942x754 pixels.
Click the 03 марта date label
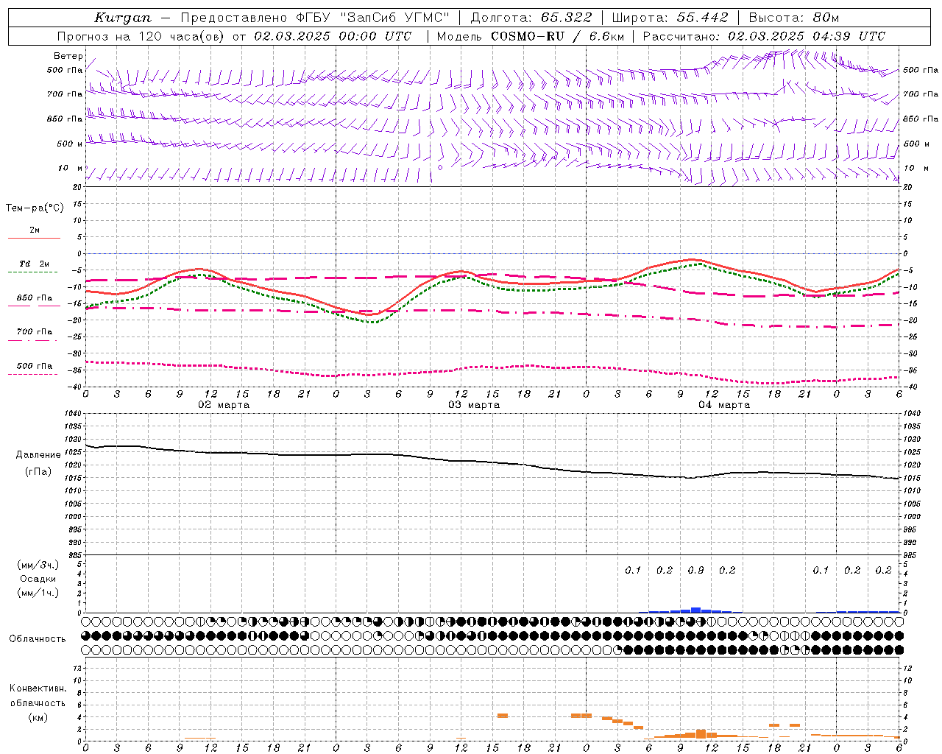[x=475, y=405]
